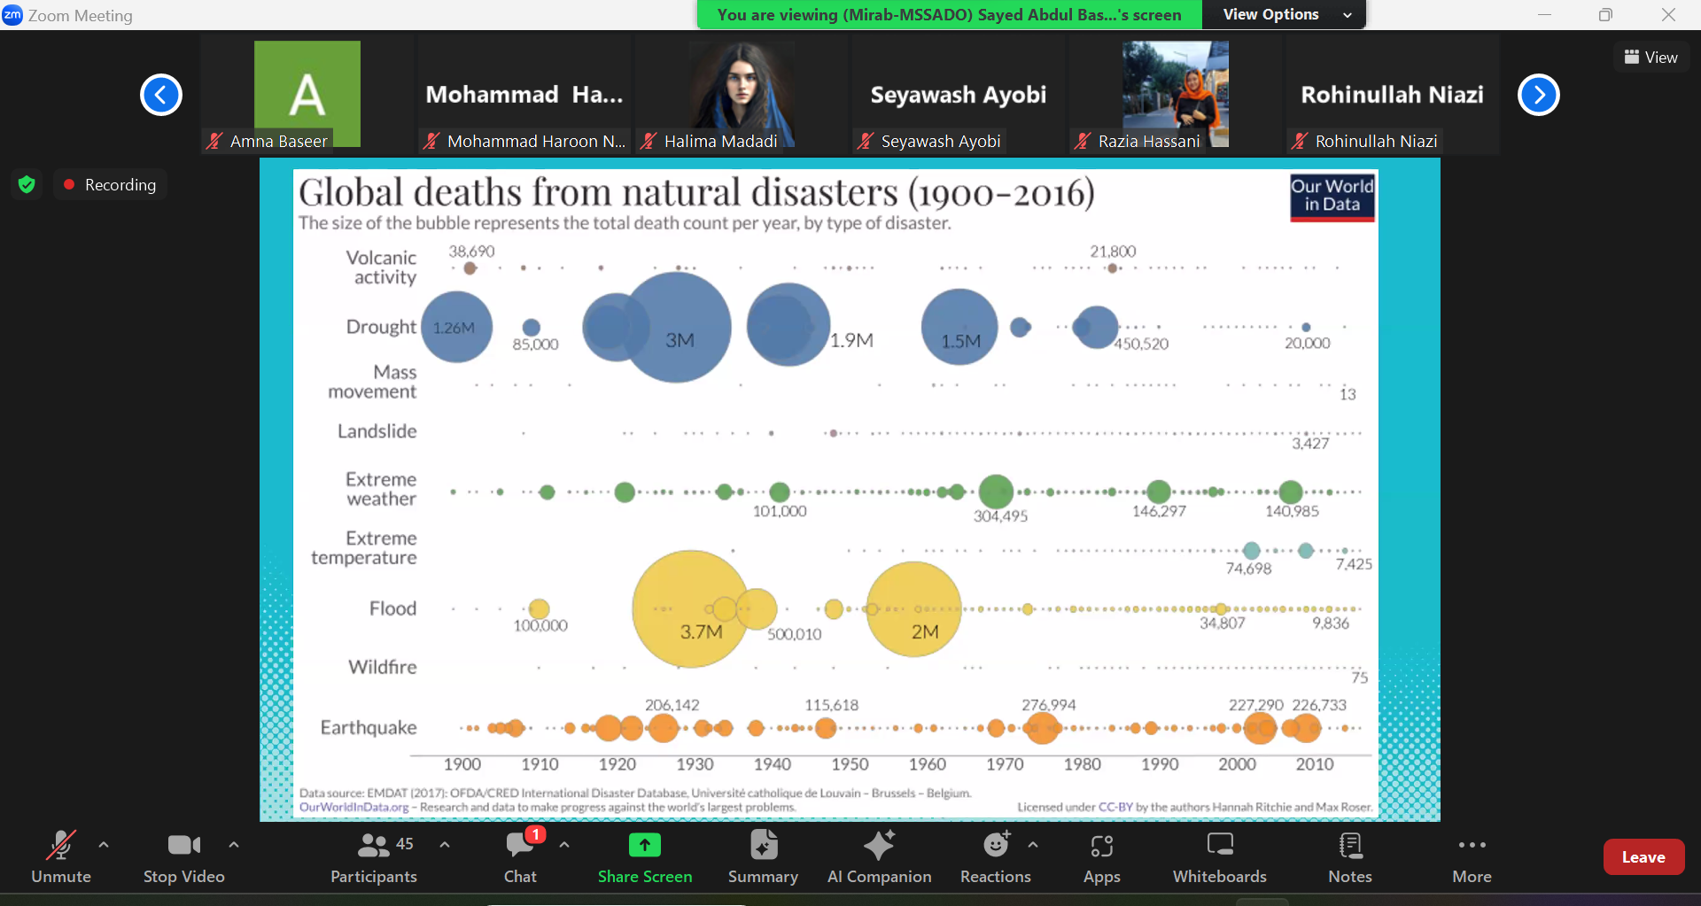Toggle Stop Video camera button

(x=183, y=857)
